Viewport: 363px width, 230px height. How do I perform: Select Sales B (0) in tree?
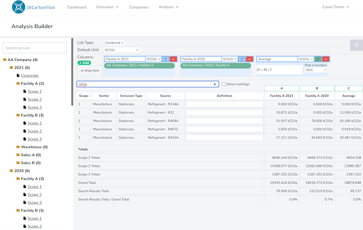pyautogui.click(x=31, y=163)
